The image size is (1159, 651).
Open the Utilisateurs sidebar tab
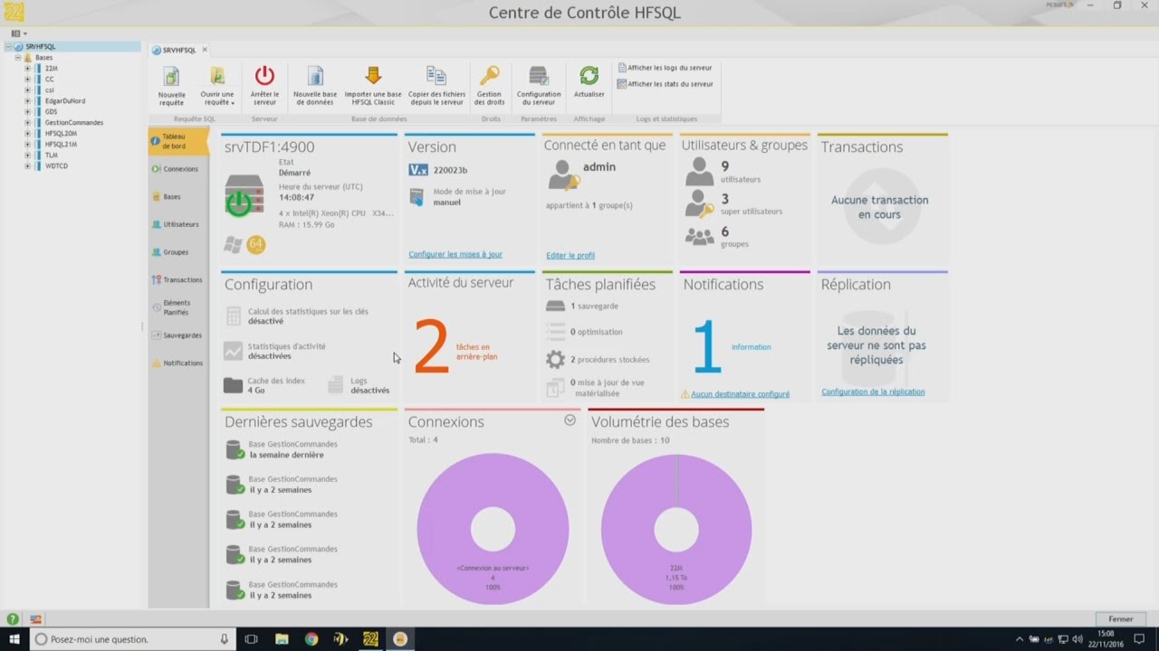pos(178,224)
